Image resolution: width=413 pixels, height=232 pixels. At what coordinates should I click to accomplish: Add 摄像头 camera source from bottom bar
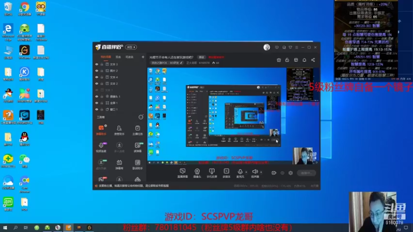click(197, 173)
